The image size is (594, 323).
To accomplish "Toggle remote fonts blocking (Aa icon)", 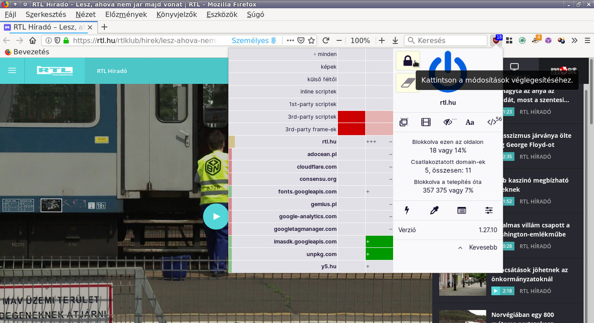I will [470, 122].
